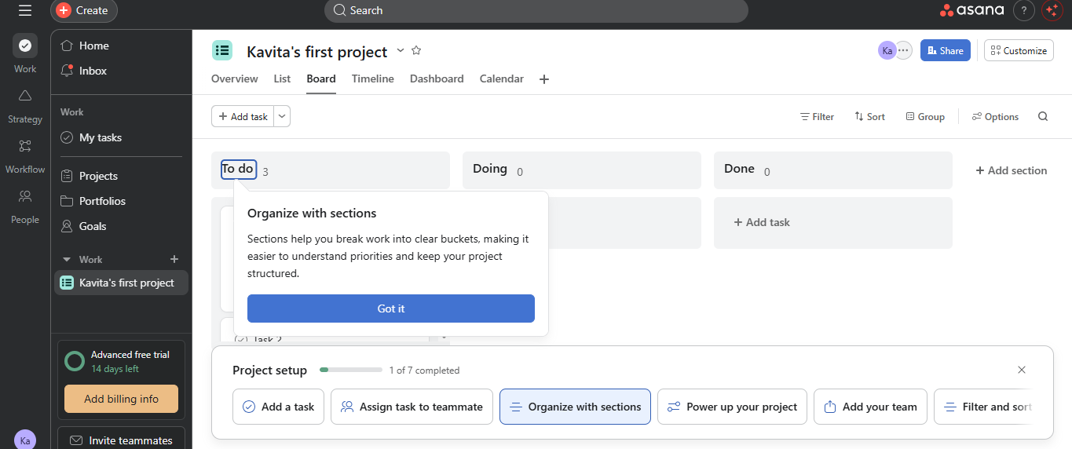Select Add your team setup step
1072x449 pixels.
[x=870, y=407]
